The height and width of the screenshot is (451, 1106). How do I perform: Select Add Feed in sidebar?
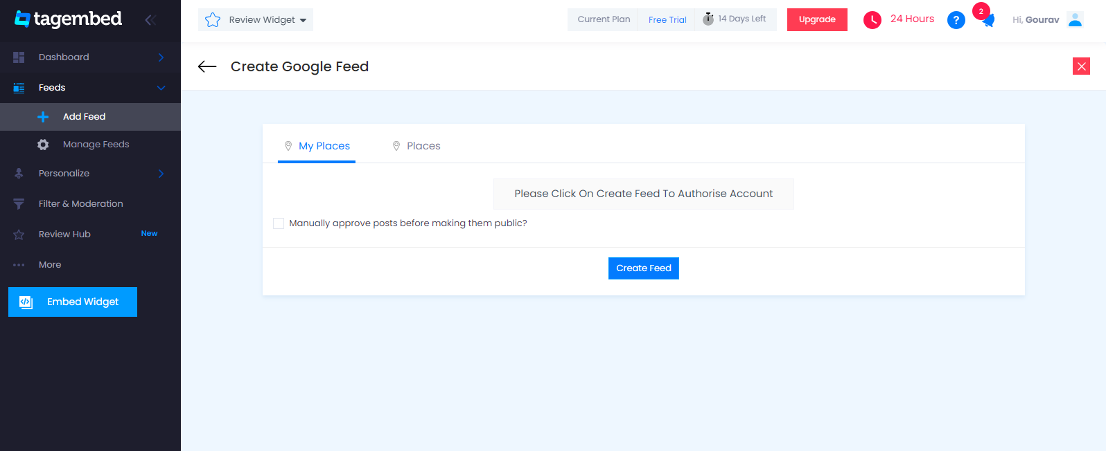point(90,117)
